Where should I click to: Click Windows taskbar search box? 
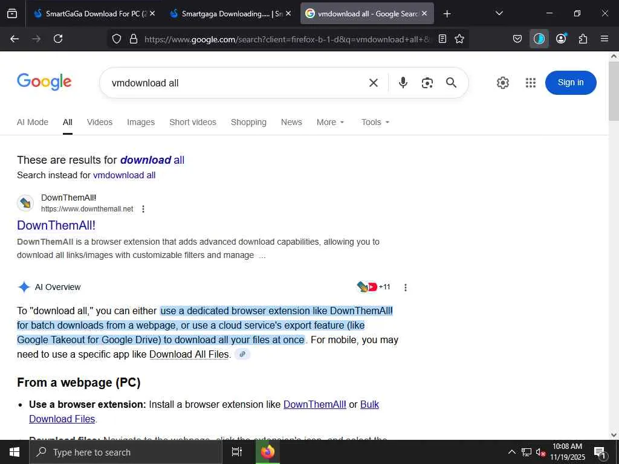[126, 452]
